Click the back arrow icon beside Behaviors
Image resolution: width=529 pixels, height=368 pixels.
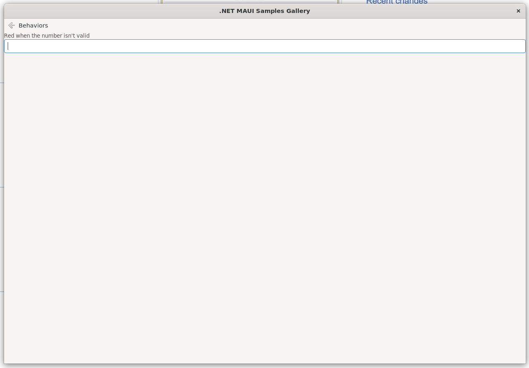pyautogui.click(x=11, y=26)
